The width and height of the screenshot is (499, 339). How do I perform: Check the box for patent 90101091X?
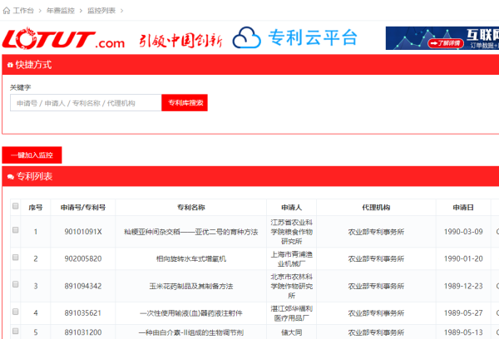point(14,230)
